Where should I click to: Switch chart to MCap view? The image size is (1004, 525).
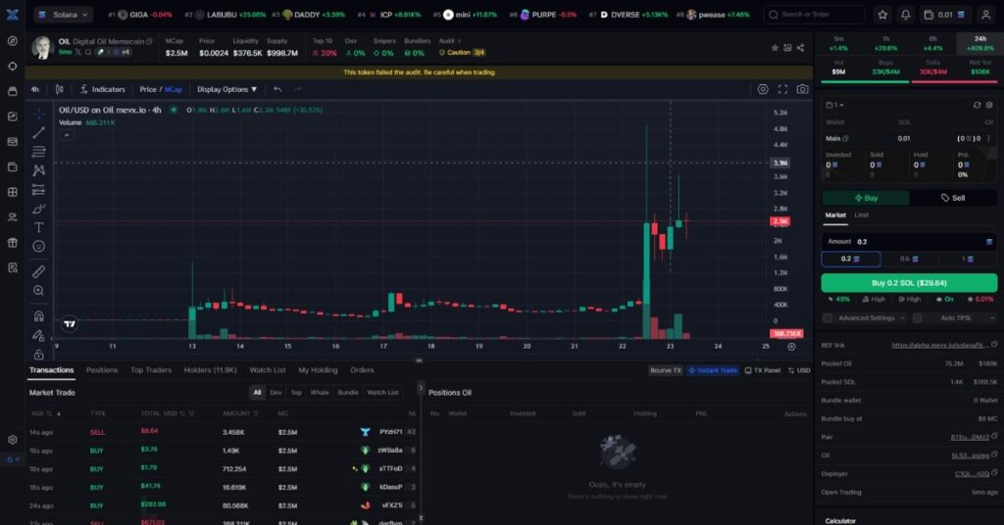coord(174,89)
